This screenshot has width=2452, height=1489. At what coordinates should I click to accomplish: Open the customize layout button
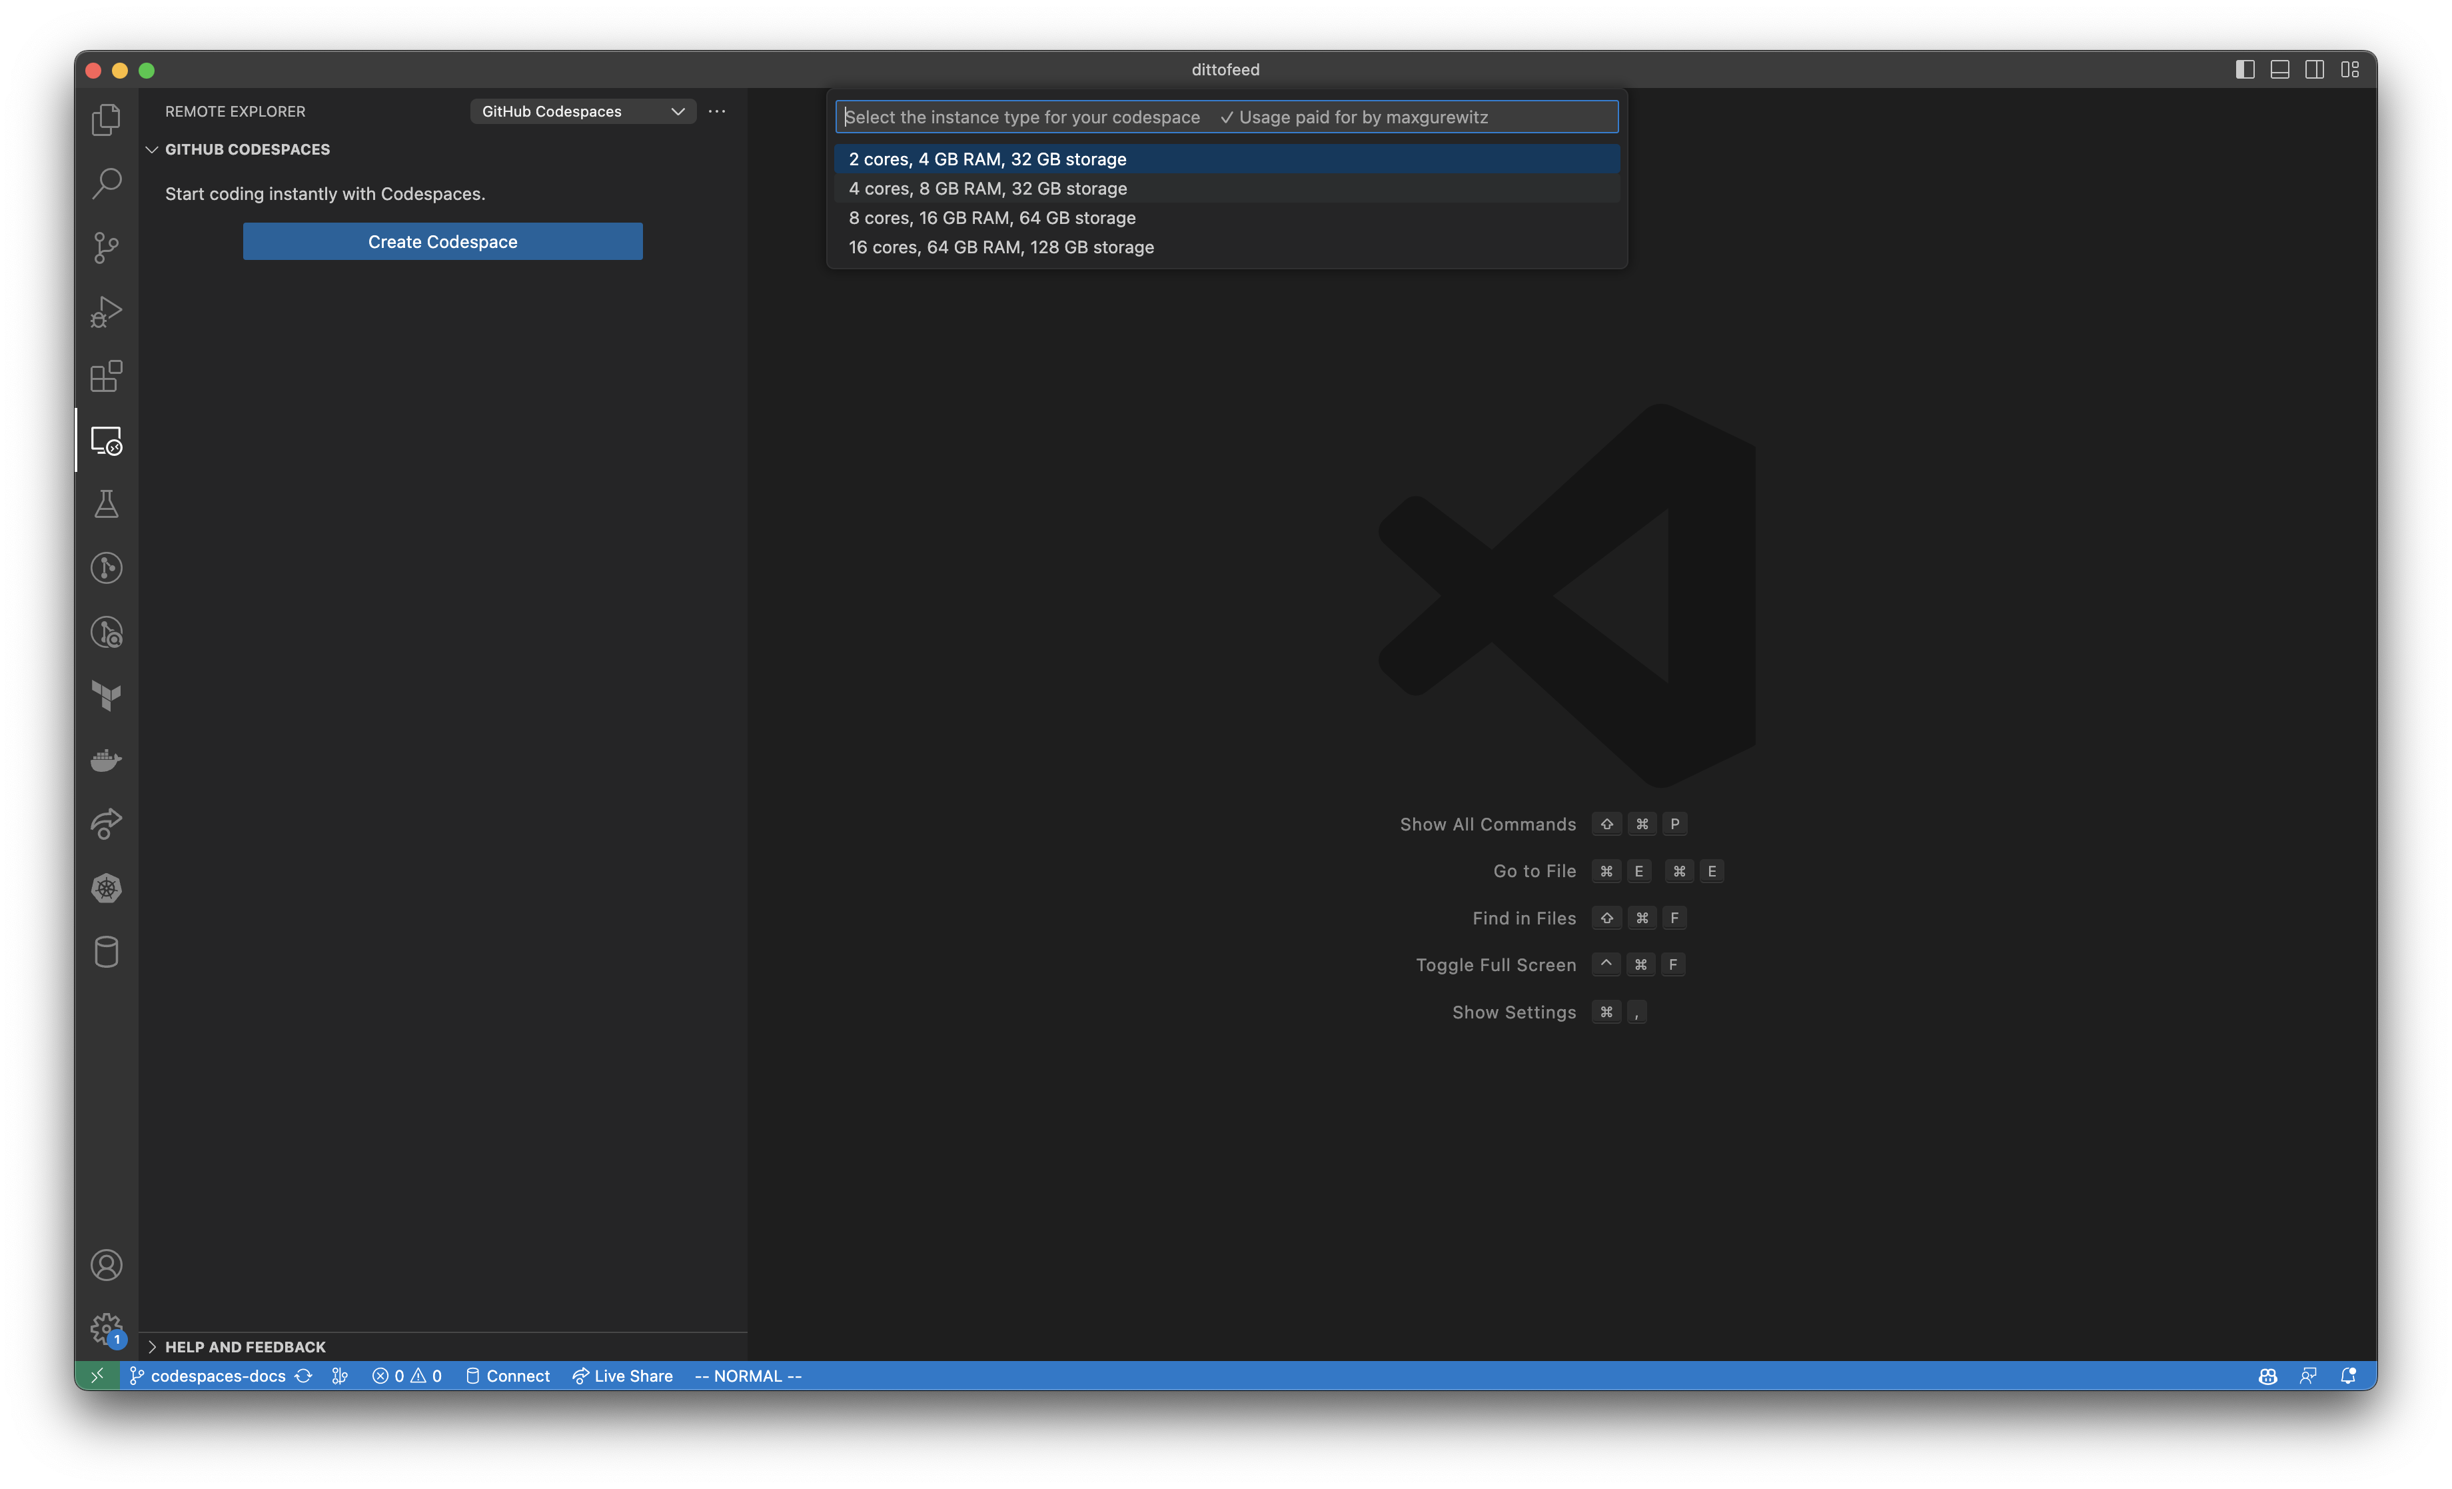point(2349,70)
